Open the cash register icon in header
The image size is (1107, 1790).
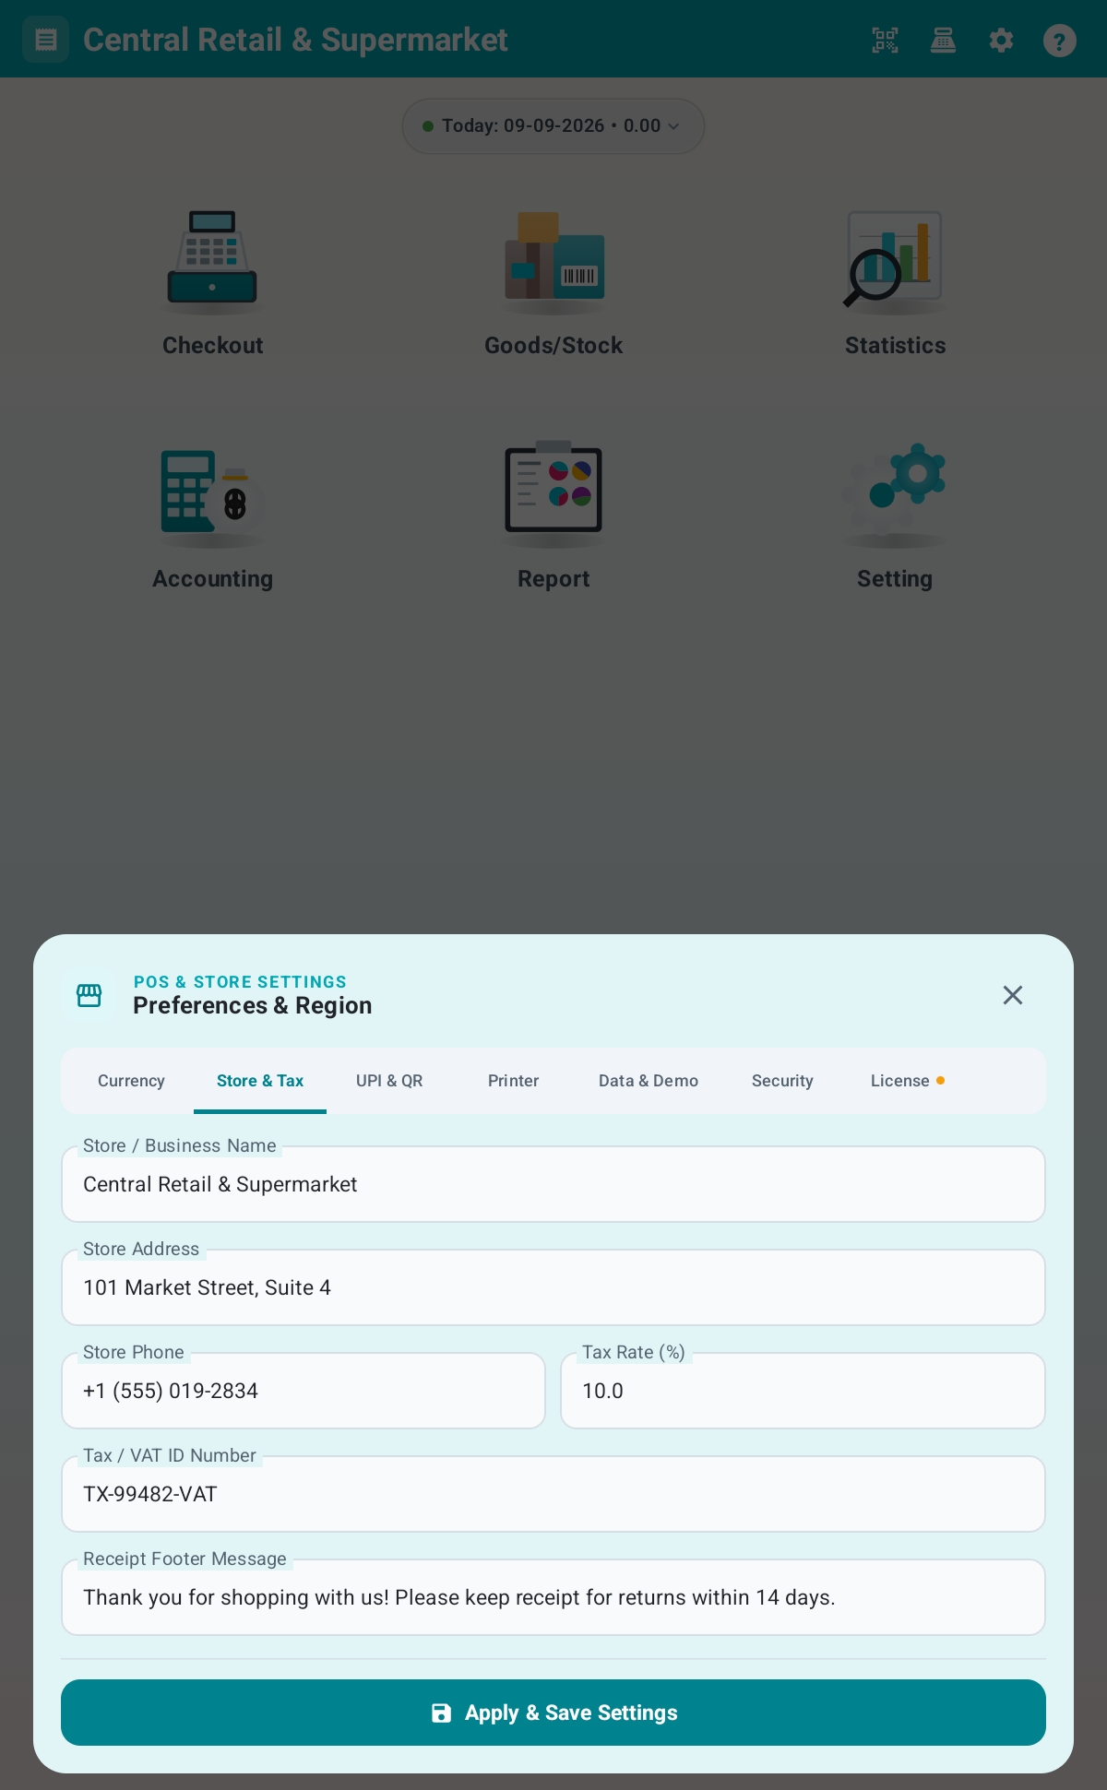tap(943, 40)
